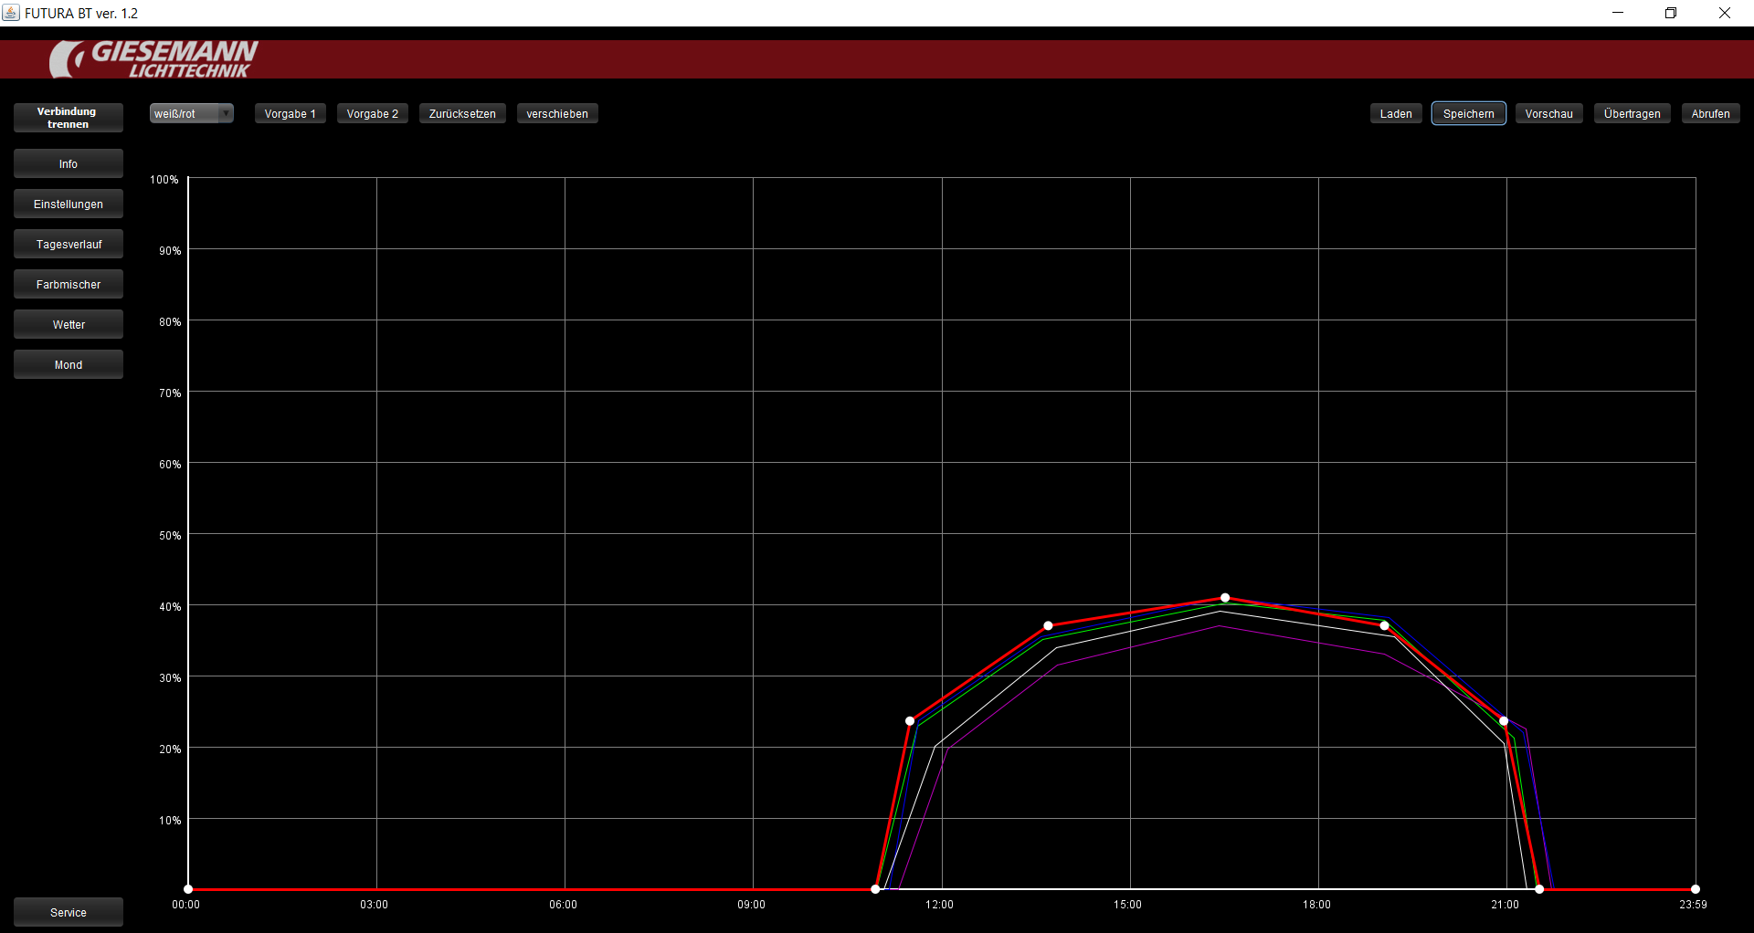The width and height of the screenshot is (1754, 933).
Task: Click the Vorgabe 1 preset button
Action: 290,113
